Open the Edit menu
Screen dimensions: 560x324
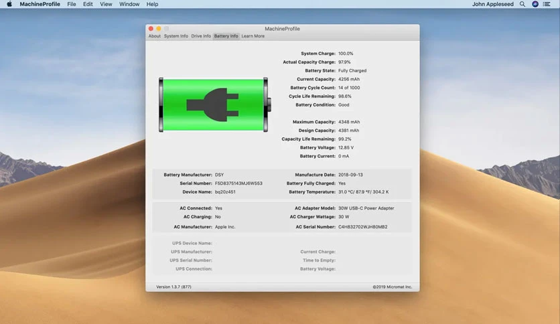[x=88, y=4]
